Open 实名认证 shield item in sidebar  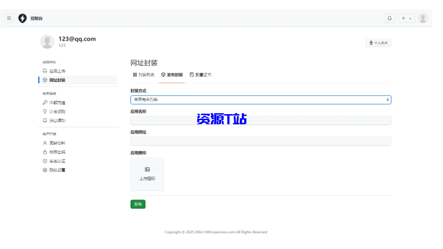(78, 161)
